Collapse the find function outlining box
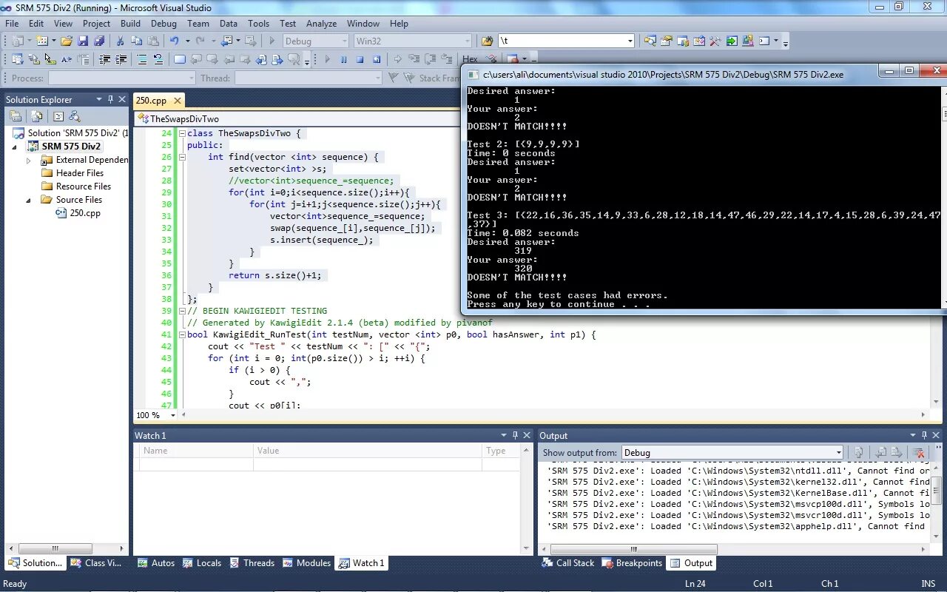Viewport: 947px width, 592px height. [182, 157]
